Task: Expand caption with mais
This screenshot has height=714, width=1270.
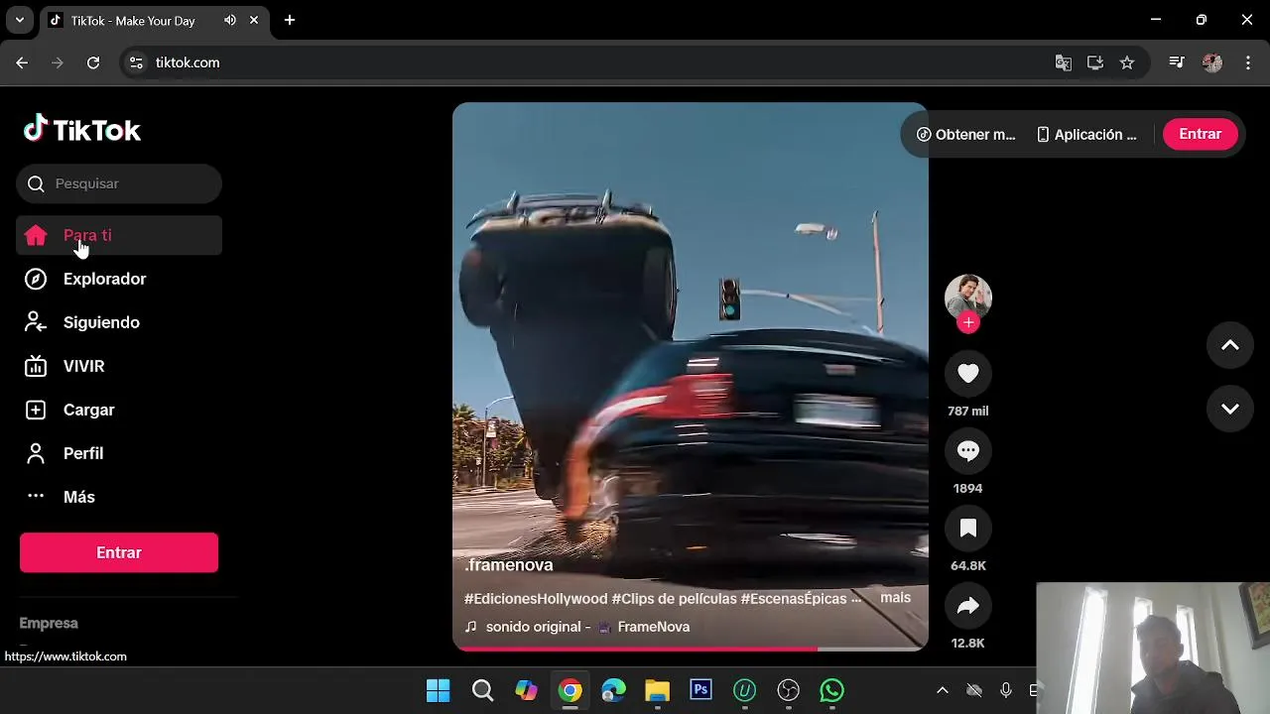Action: (x=895, y=598)
